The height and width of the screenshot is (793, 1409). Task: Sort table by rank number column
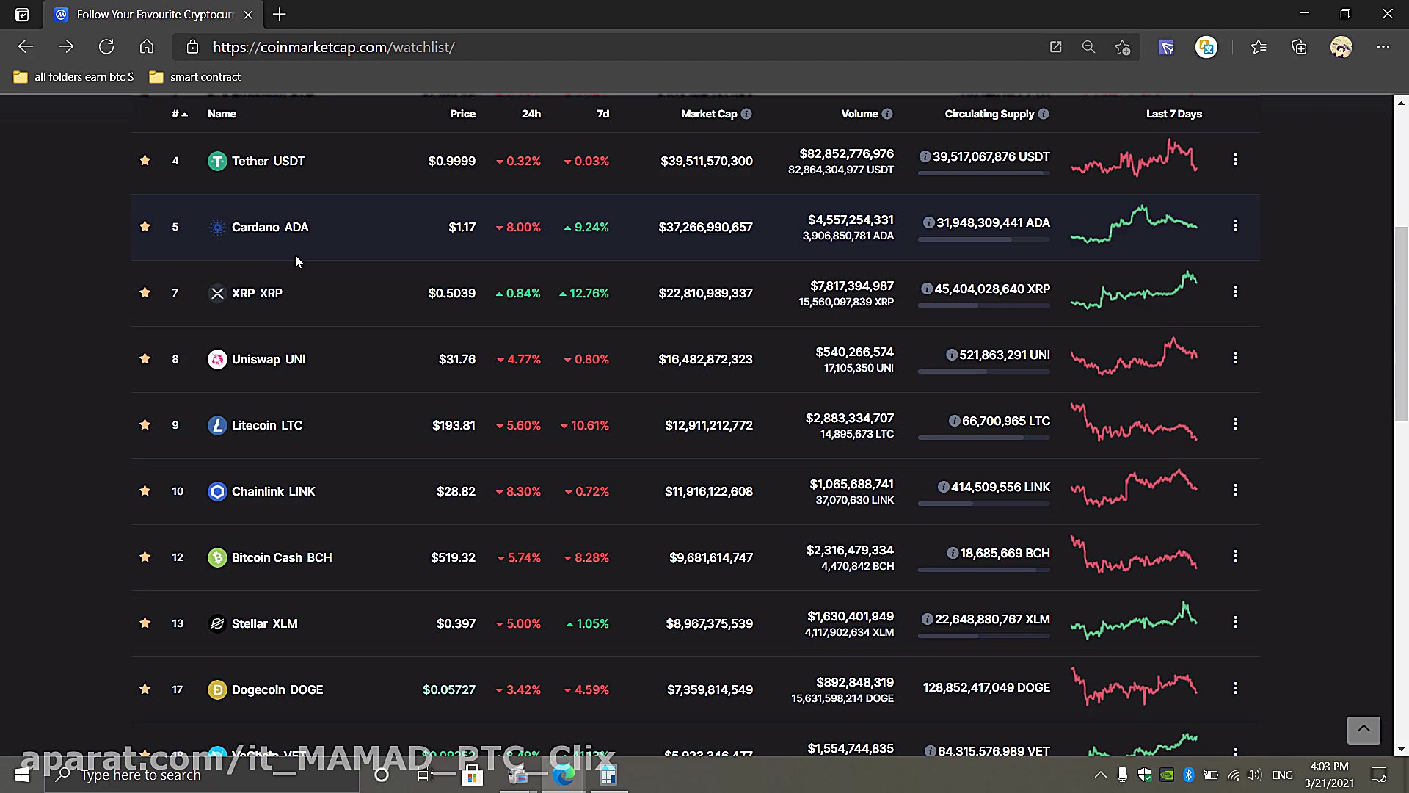[x=179, y=114]
